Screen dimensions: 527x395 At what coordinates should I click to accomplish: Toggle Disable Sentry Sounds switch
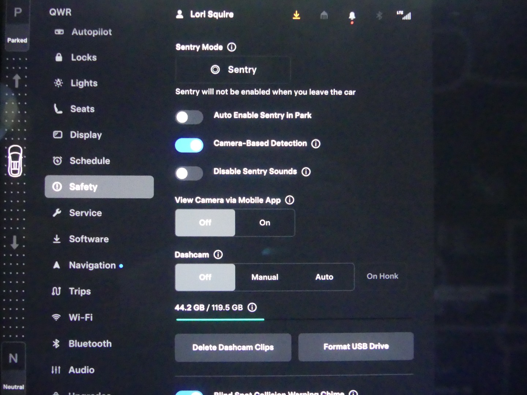tap(189, 173)
